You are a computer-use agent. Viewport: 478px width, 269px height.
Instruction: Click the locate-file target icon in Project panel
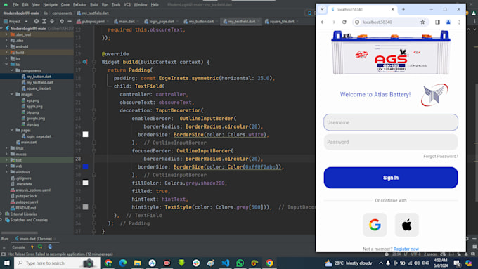coord(37,21)
